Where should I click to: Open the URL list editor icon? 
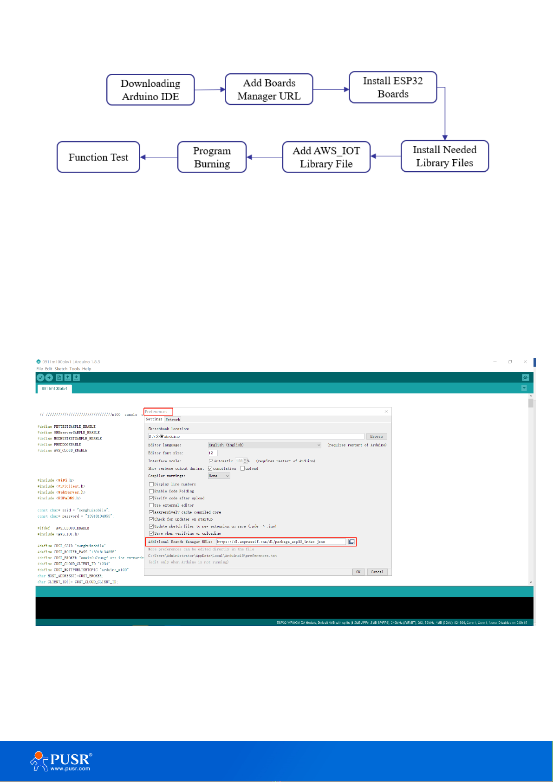pyautogui.click(x=351, y=542)
